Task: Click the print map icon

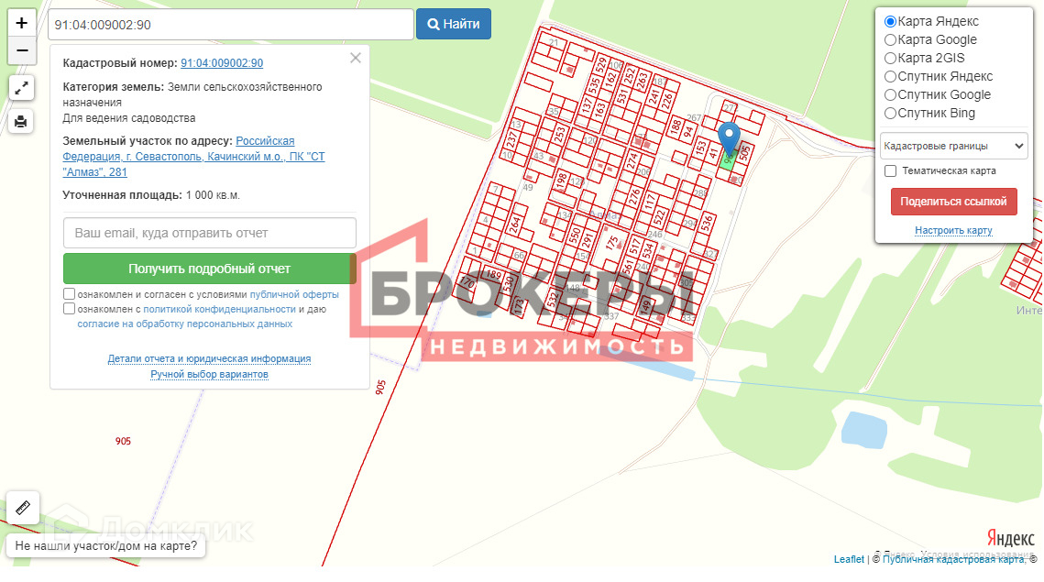Action: tap(21, 121)
